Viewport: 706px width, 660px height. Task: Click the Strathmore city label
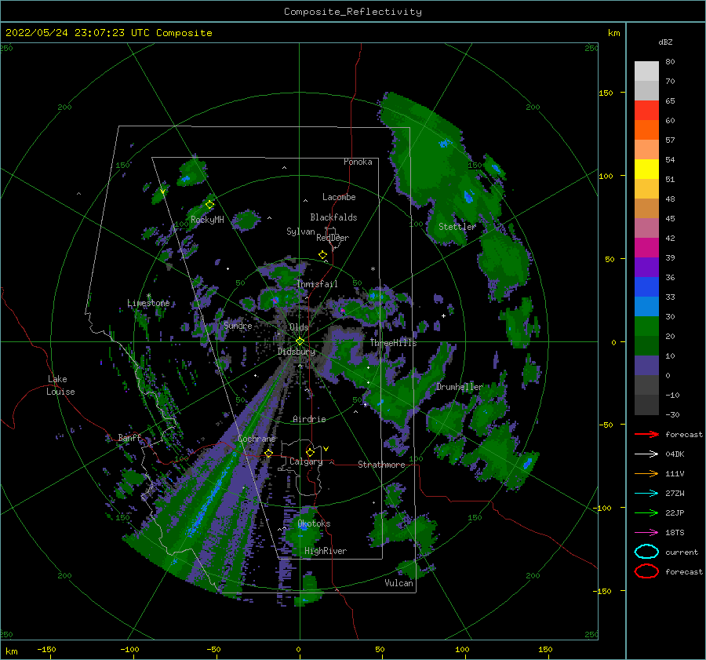381,465
